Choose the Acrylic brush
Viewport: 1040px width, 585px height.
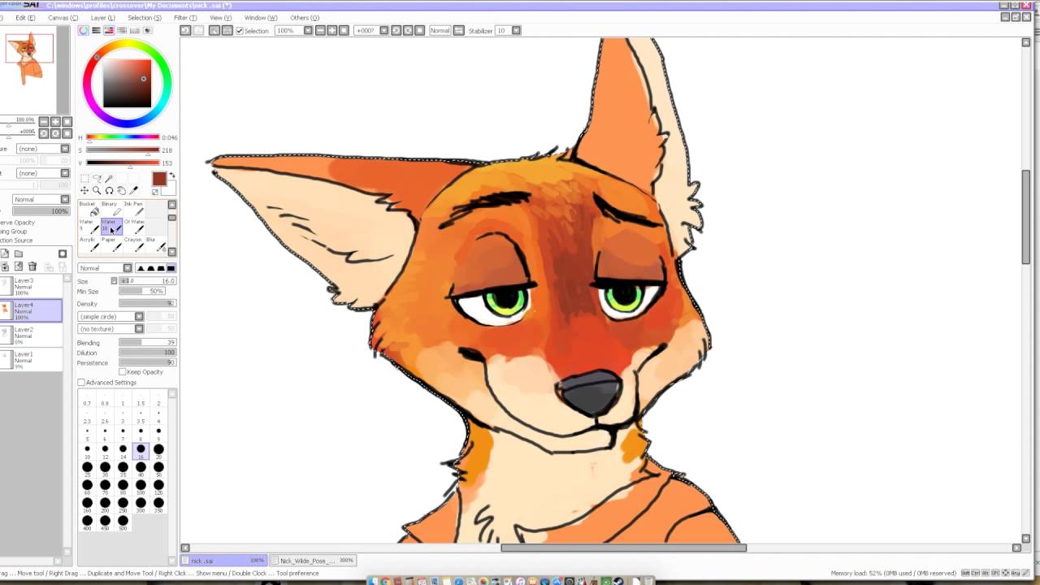(89, 245)
